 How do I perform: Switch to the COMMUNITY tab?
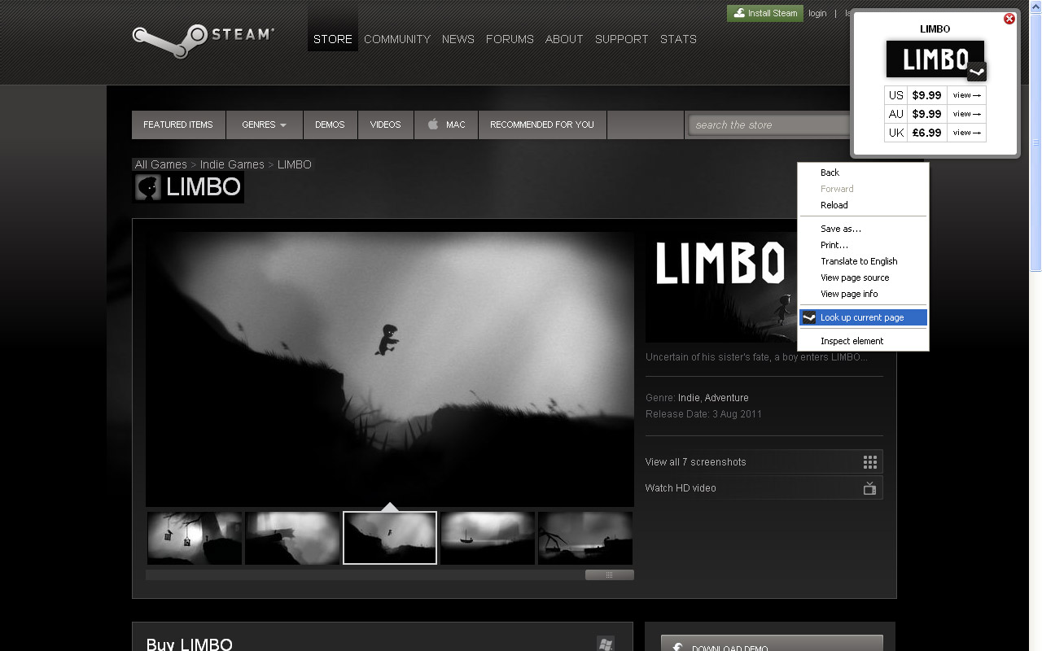(x=397, y=39)
